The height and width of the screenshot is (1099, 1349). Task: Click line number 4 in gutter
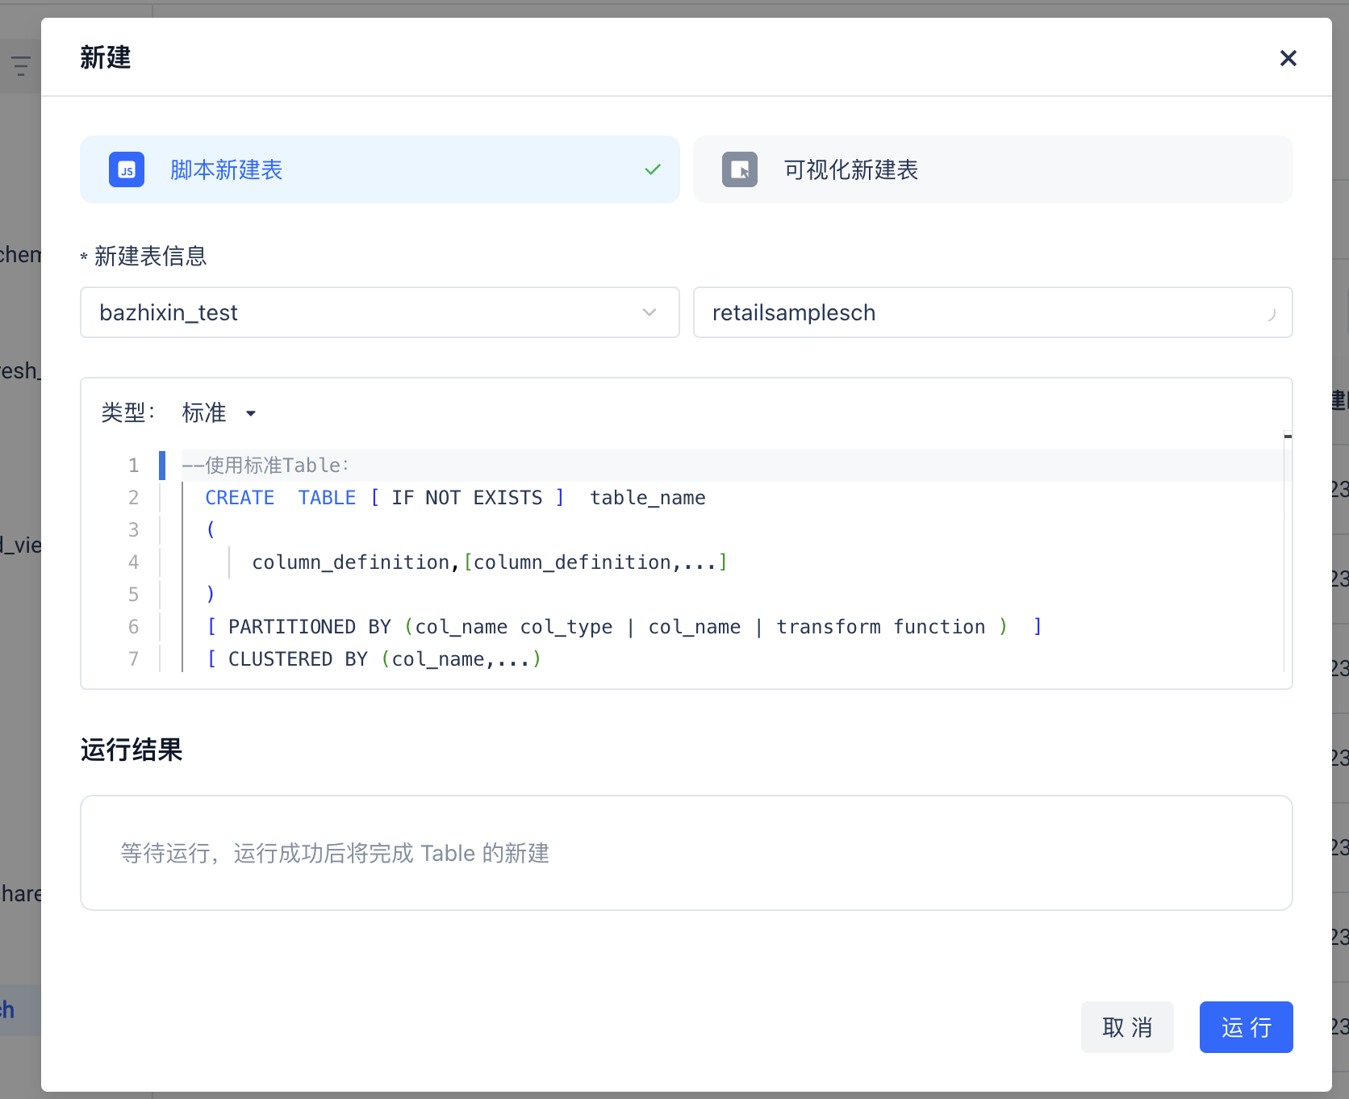point(134,562)
